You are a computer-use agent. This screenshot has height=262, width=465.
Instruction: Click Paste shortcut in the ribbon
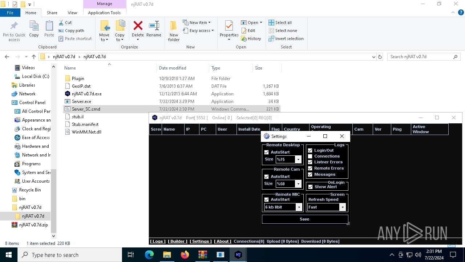[x=75, y=39]
